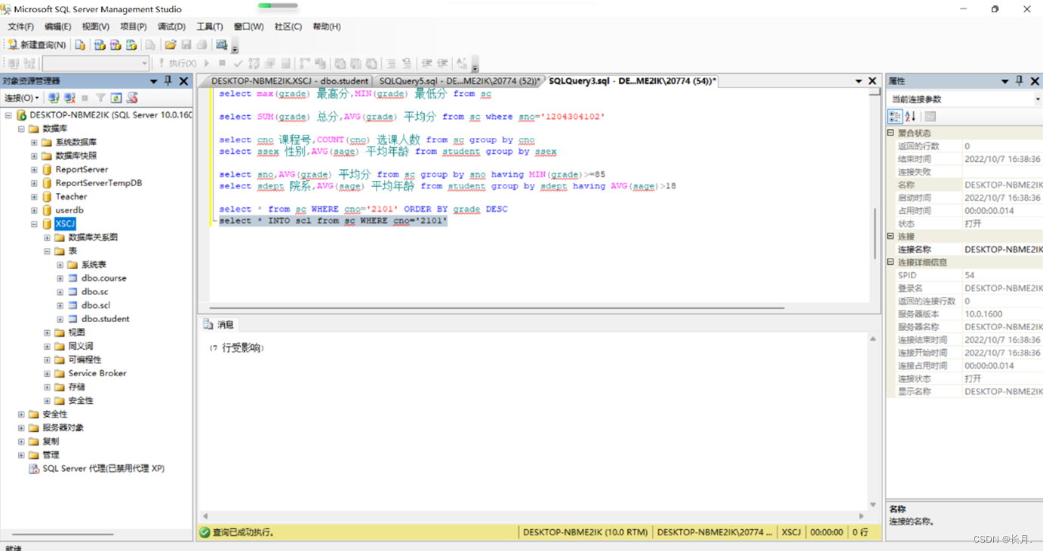Expand the 视图 folder
This screenshot has height=551, width=1043.
coord(47,332)
